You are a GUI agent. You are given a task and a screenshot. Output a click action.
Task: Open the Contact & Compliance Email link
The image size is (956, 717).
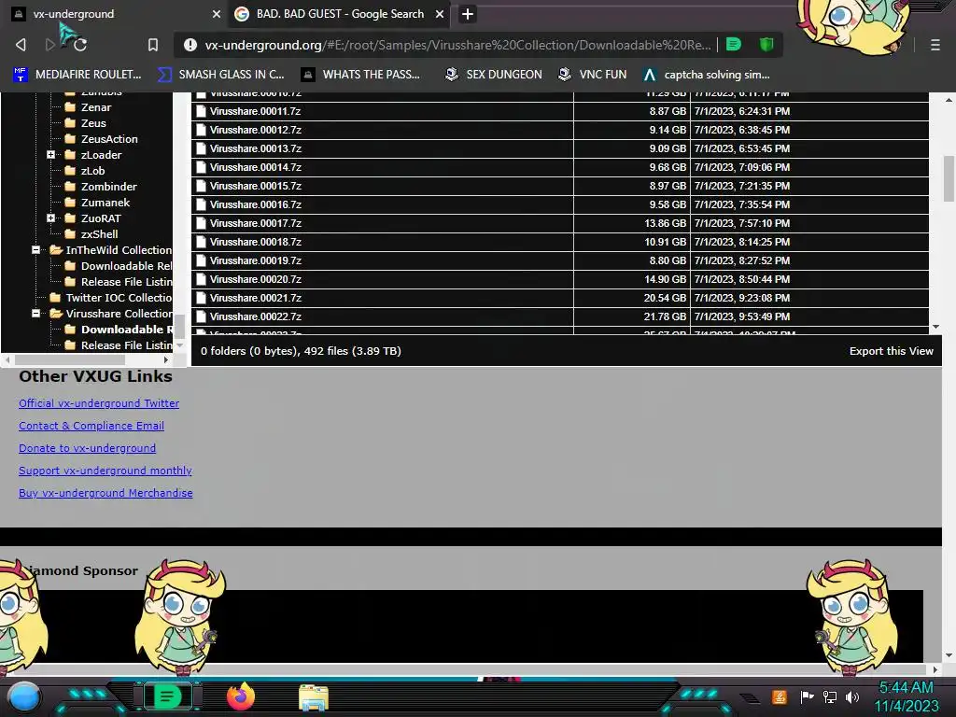(91, 426)
